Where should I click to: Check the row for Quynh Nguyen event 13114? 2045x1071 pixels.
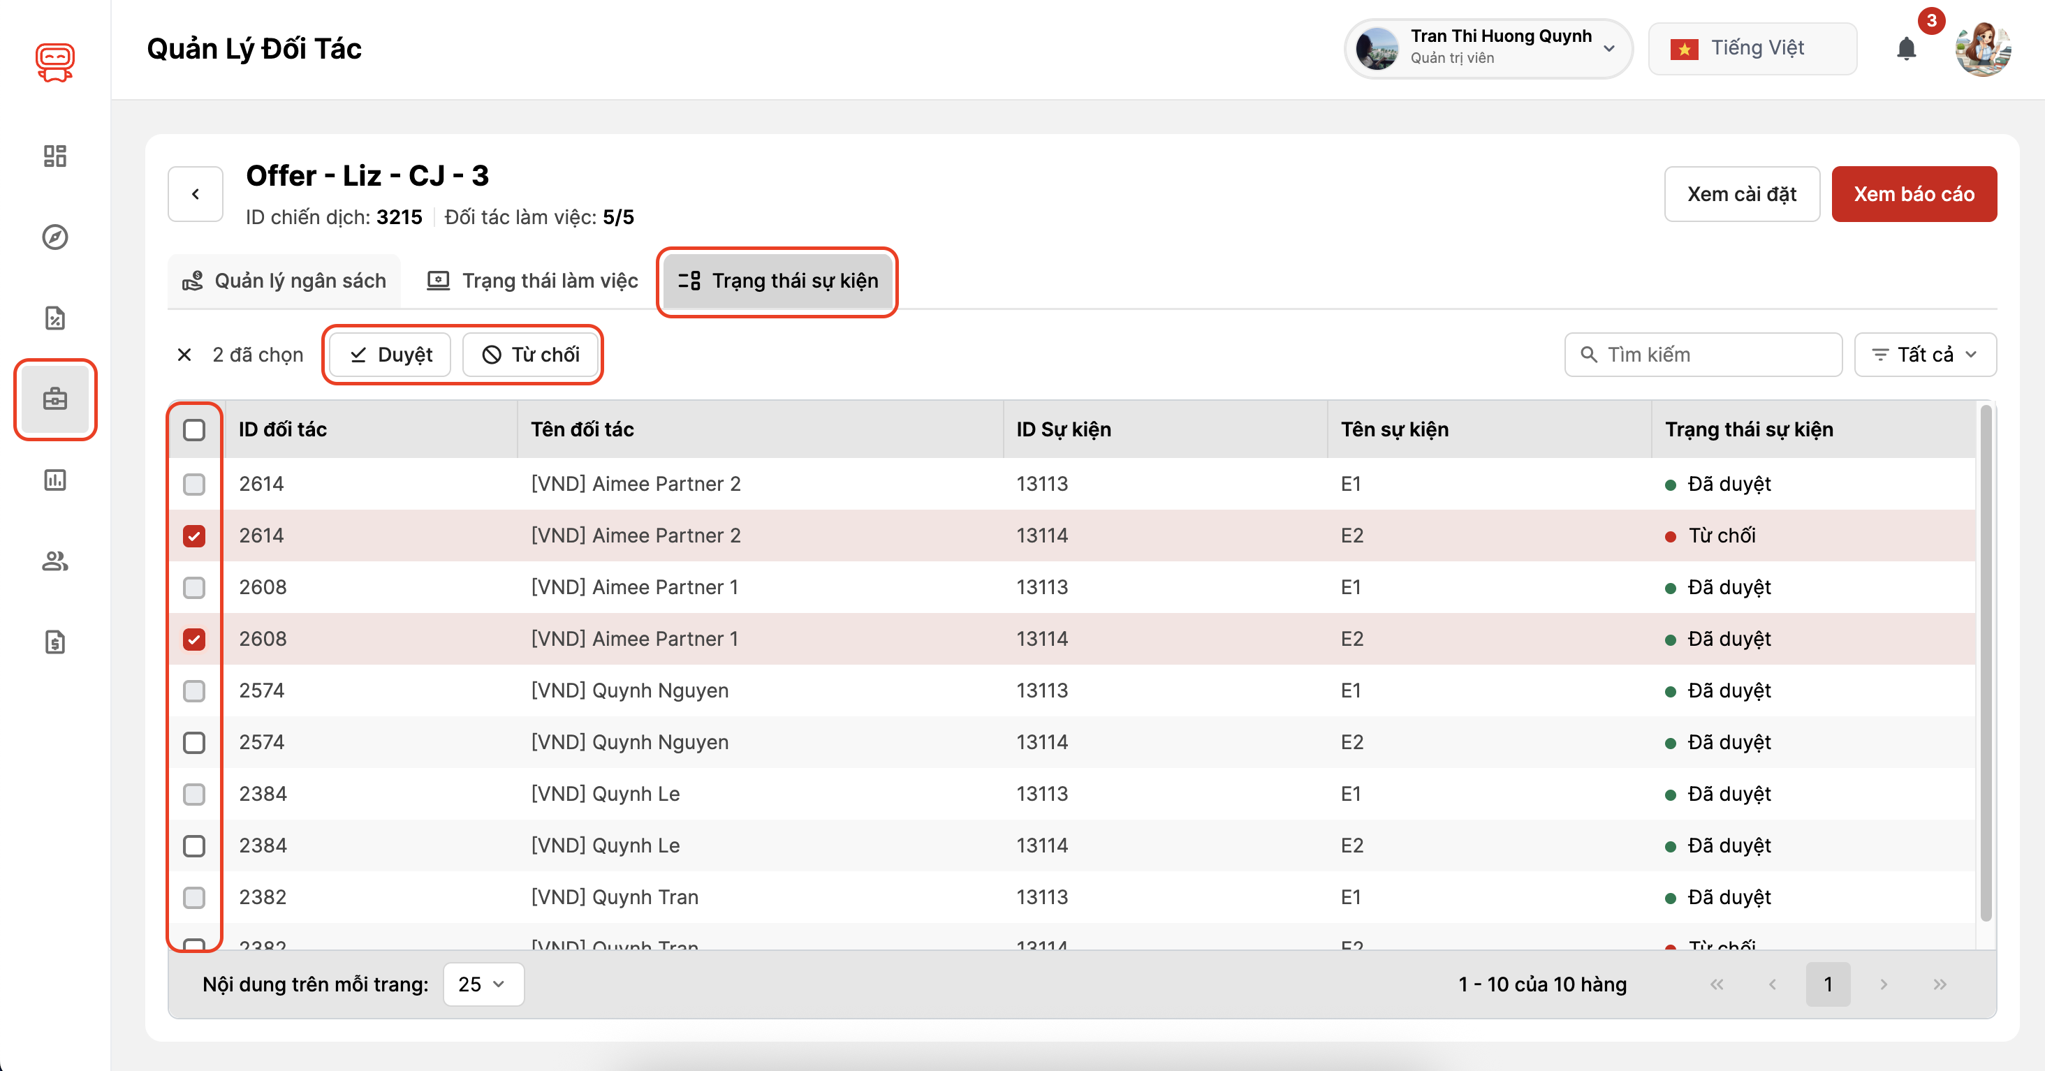[x=193, y=743]
